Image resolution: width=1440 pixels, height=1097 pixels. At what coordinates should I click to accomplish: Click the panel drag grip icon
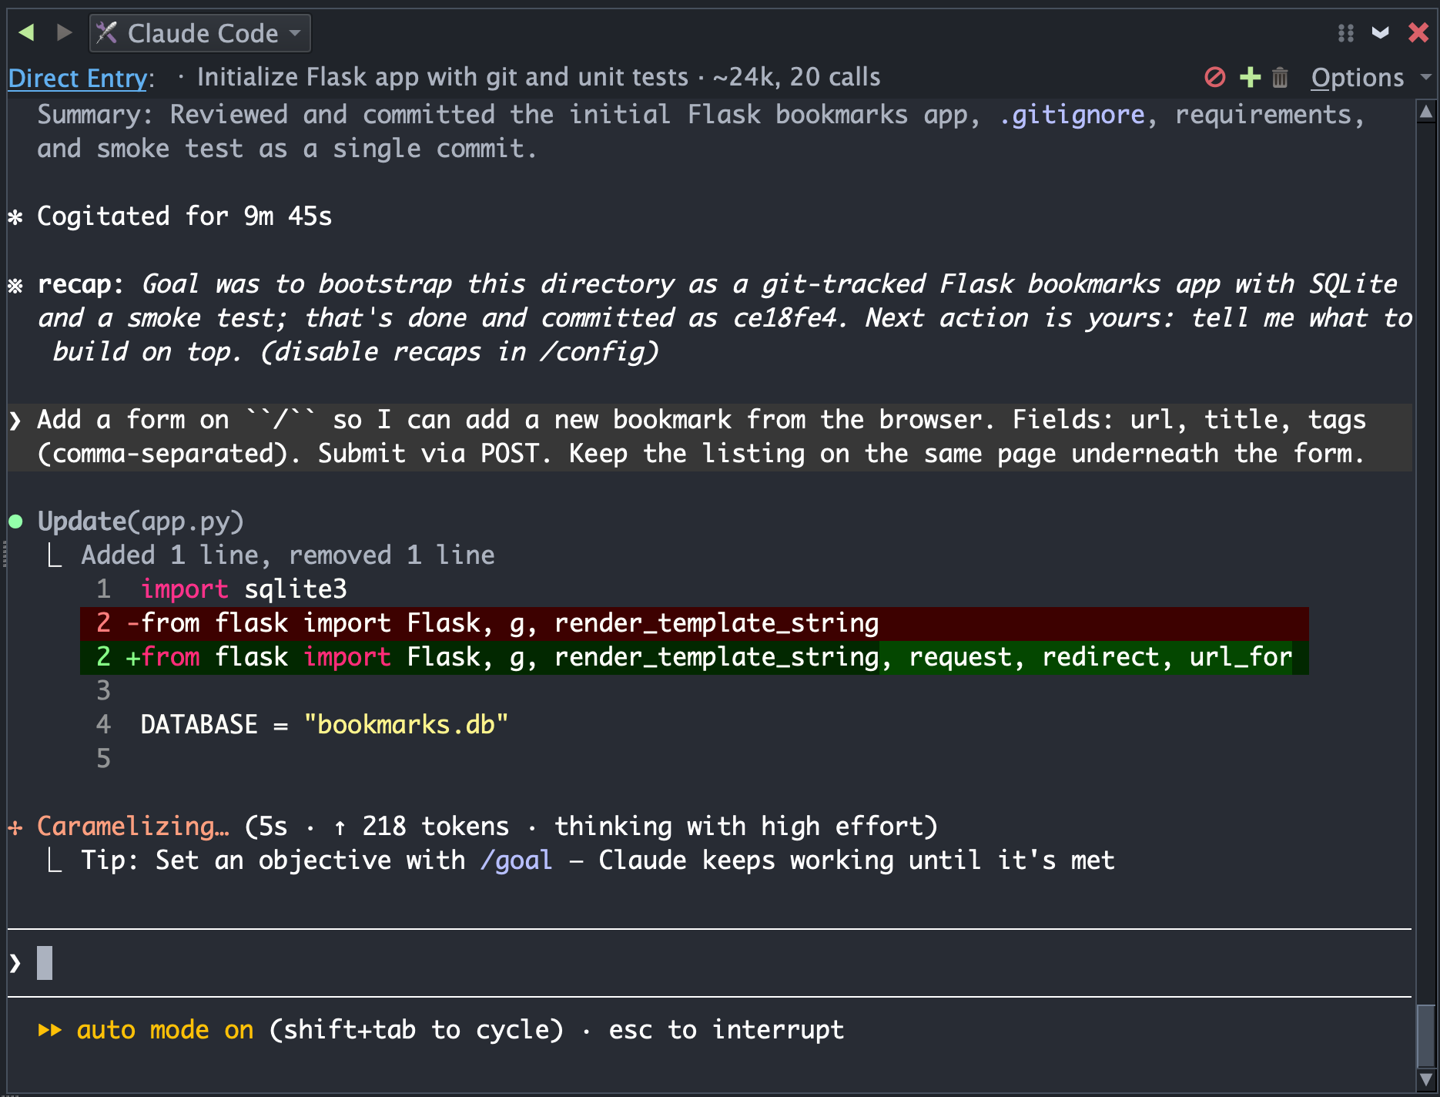pyautogui.click(x=1345, y=33)
